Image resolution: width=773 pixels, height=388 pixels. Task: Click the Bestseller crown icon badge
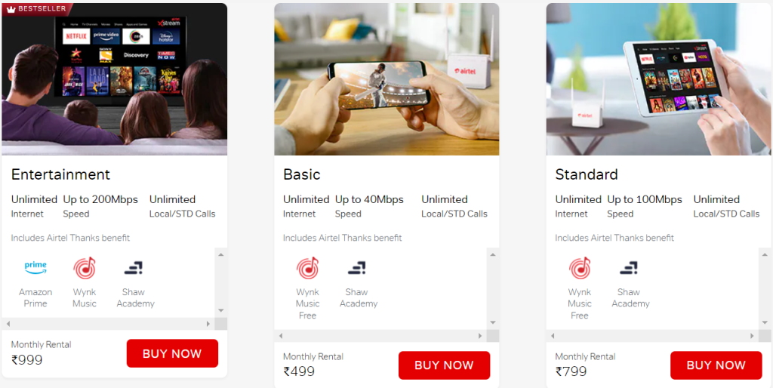point(11,9)
